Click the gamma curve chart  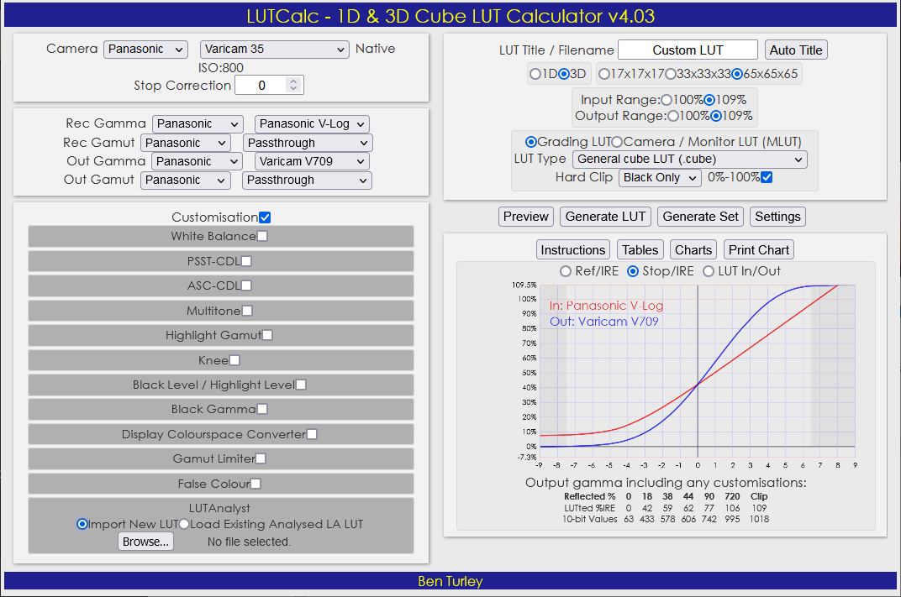698,373
